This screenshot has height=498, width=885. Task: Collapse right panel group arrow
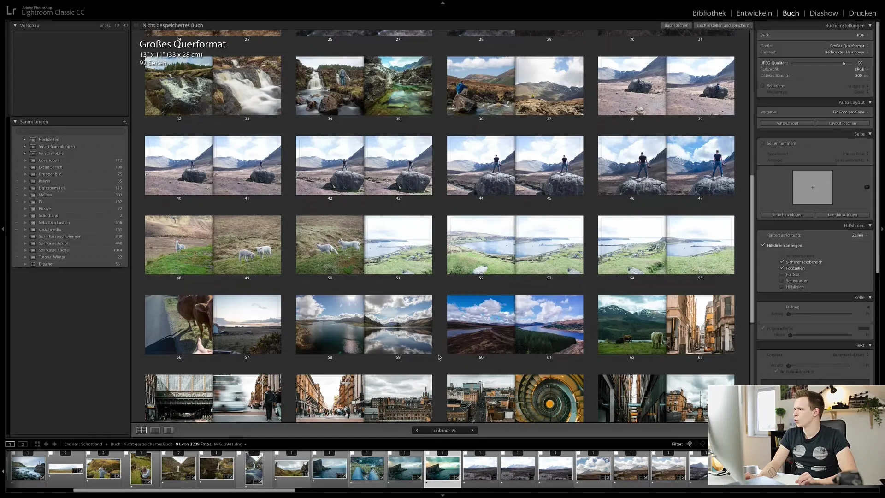[882, 229]
